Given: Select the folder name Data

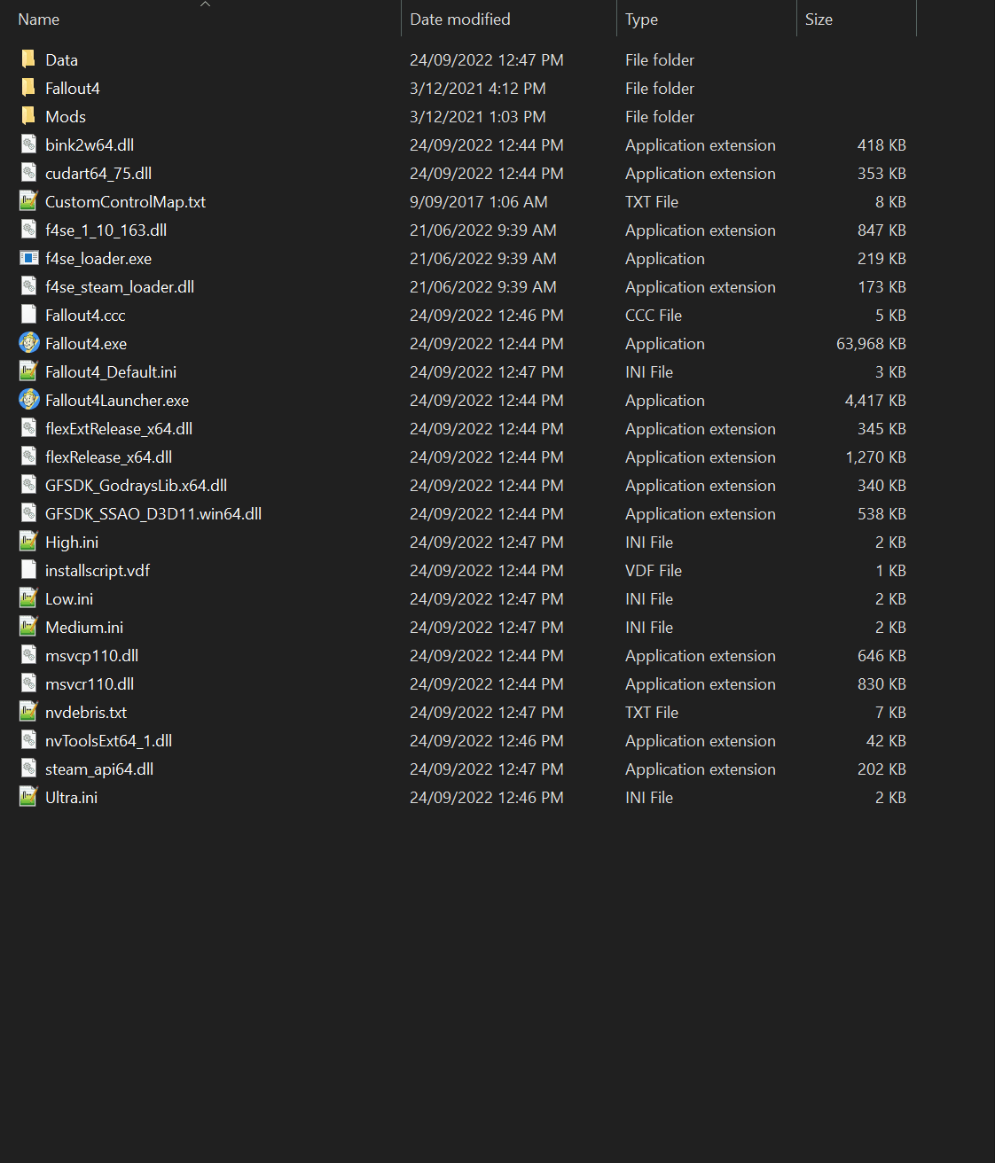Looking at the screenshot, I should [61, 60].
